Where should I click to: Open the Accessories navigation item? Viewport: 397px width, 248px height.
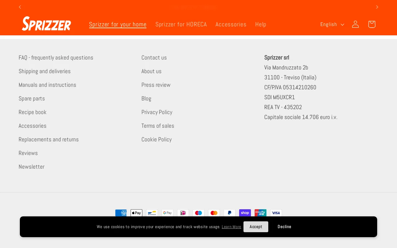(231, 24)
